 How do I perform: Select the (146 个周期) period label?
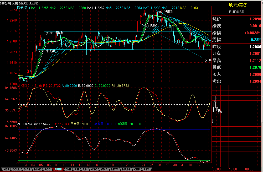pyautogui.click(x=48, y=51)
